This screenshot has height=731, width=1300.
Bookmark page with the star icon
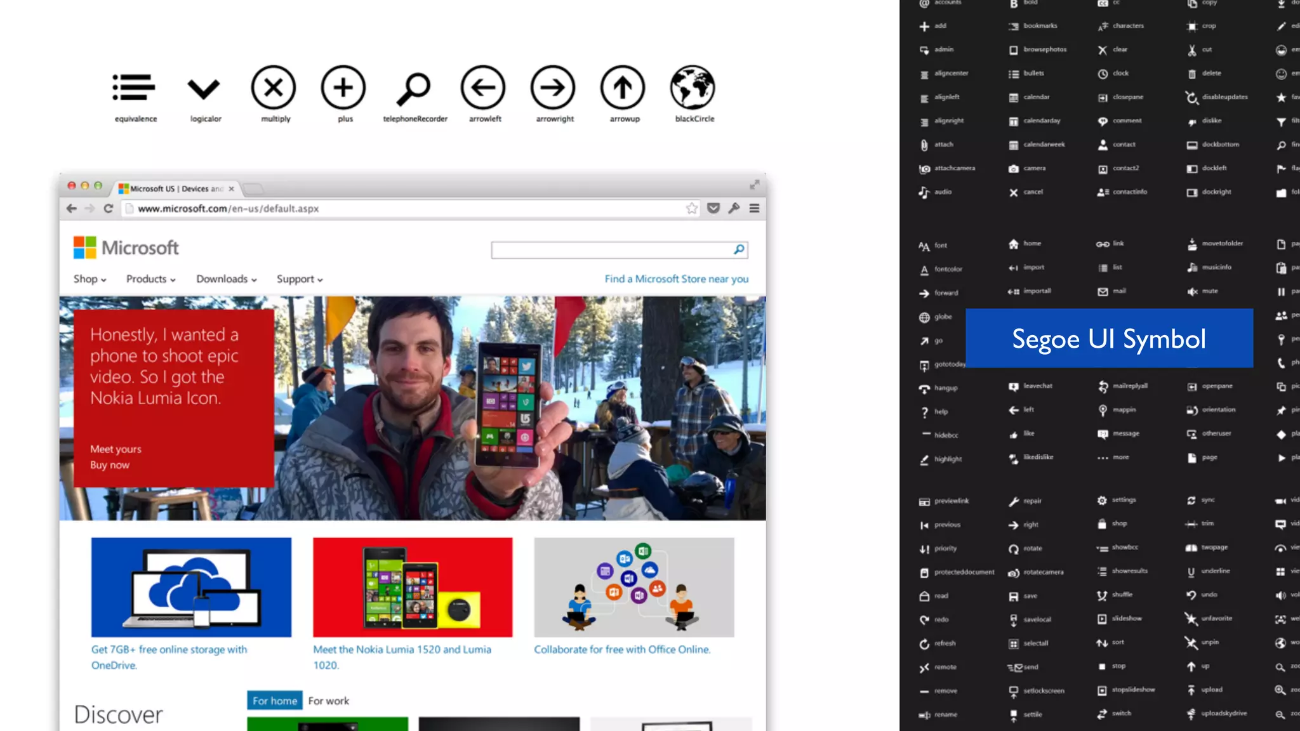tap(691, 208)
